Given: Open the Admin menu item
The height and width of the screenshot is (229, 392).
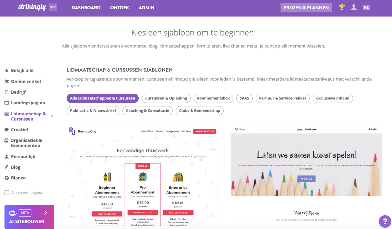Looking at the screenshot, I should click(x=147, y=8).
